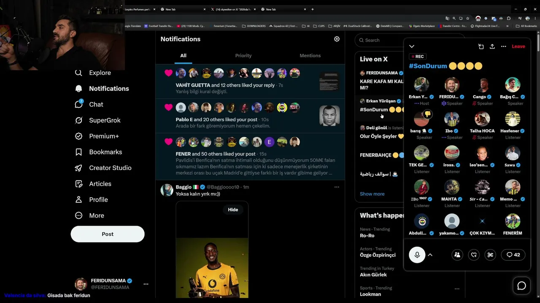The height and width of the screenshot is (303, 540).
Task: Open the clip scissors tool
Action: (x=490, y=255)
